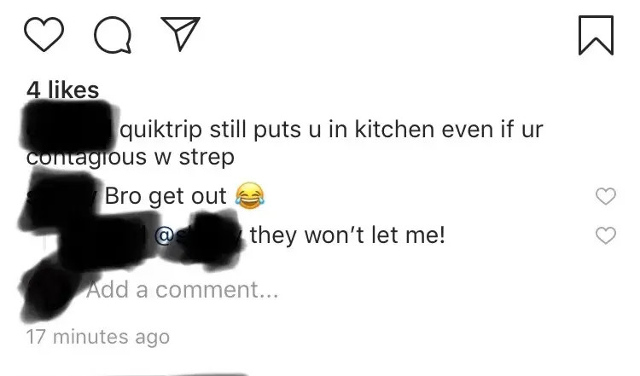
Task: Like the "Bro get out" comment
Action: [x=606, y=196]
